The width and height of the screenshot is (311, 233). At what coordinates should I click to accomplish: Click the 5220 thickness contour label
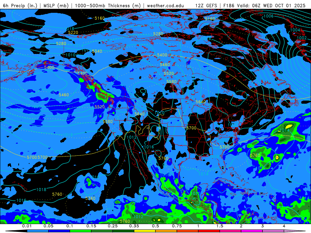pyautogui.click(x=73, y=33)
